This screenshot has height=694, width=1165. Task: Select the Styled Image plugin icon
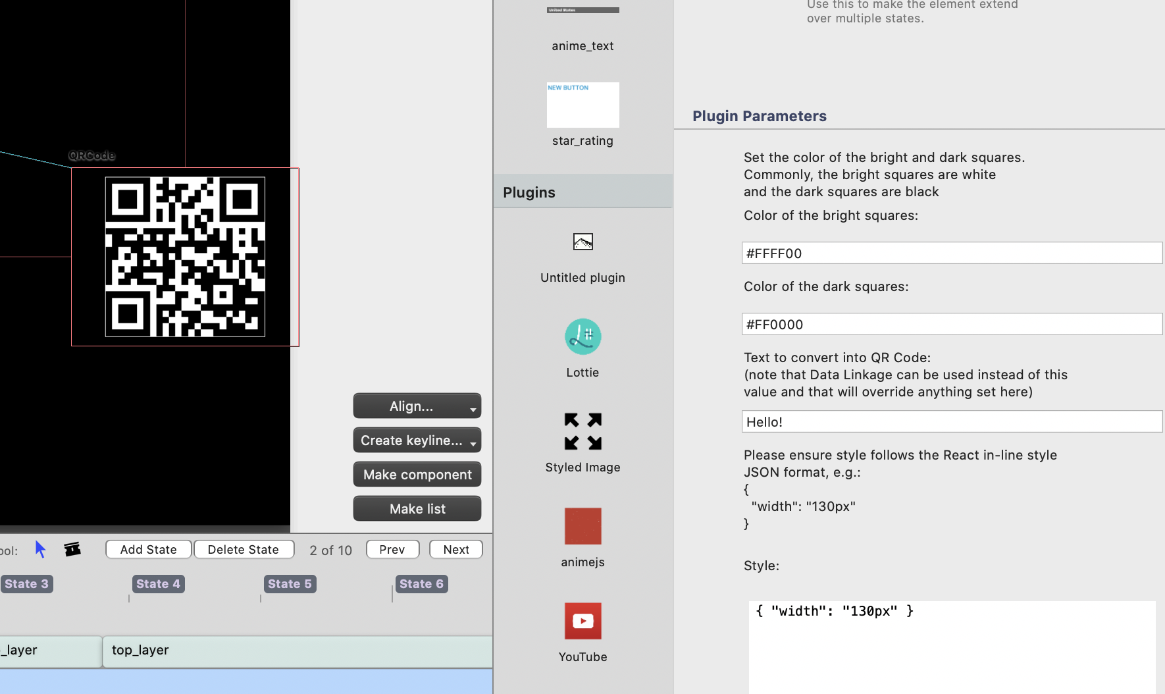583,431
